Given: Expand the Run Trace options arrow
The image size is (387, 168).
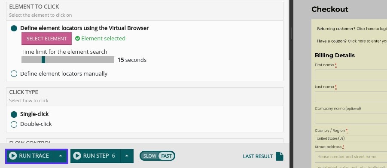Looking at the screenshot, I should click(61, 156).
